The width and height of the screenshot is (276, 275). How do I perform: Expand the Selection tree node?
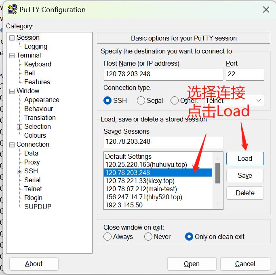(x=19, y=127)
